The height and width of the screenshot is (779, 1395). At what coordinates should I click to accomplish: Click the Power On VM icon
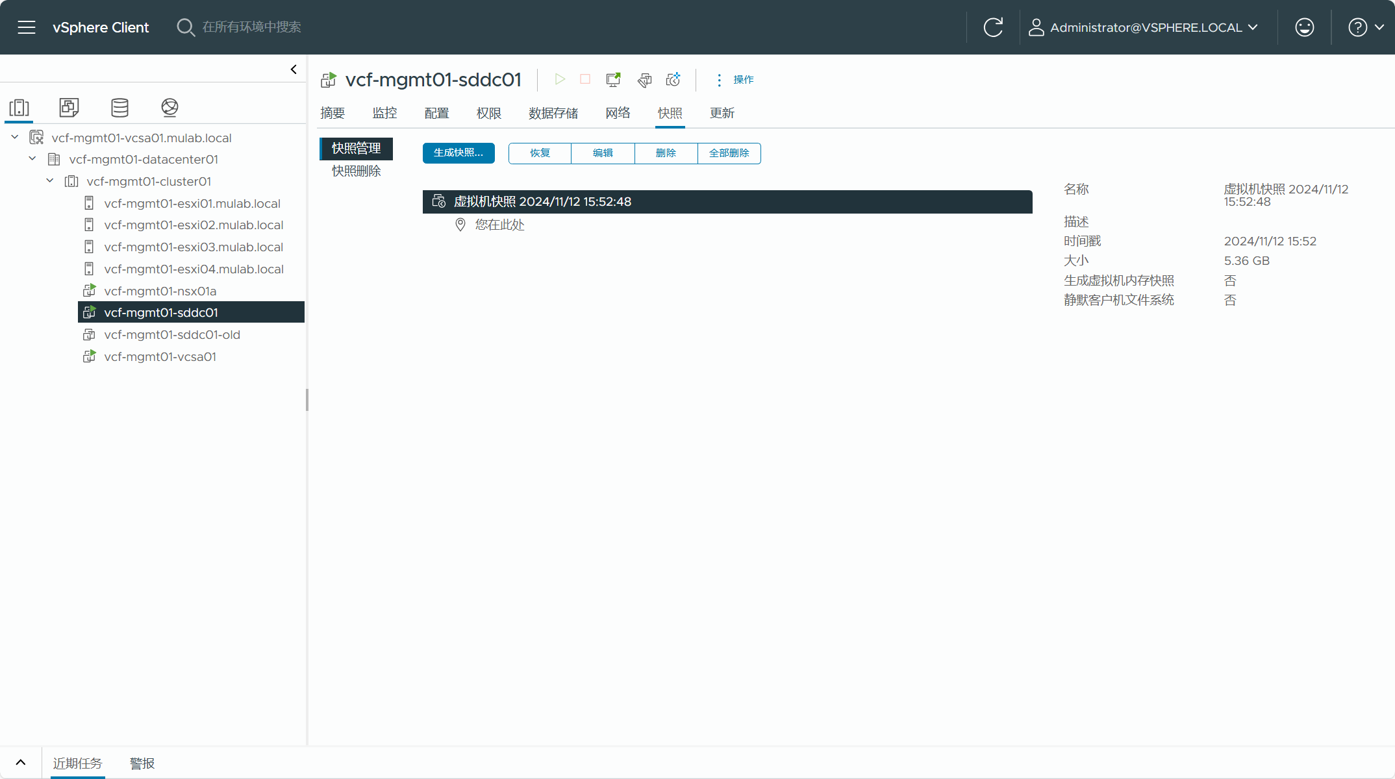(560, 79)
